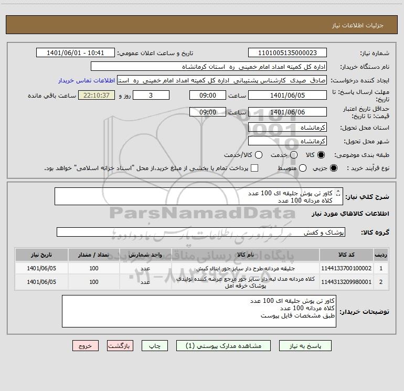Screen dimensions: 404x391
Task: Click the date cell in row 2
Action: point(41,282)
